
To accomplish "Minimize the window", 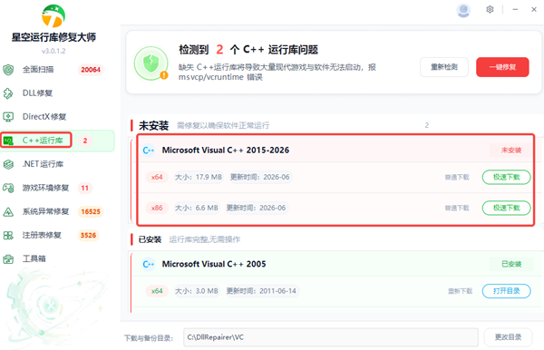I will coord(515,10).
